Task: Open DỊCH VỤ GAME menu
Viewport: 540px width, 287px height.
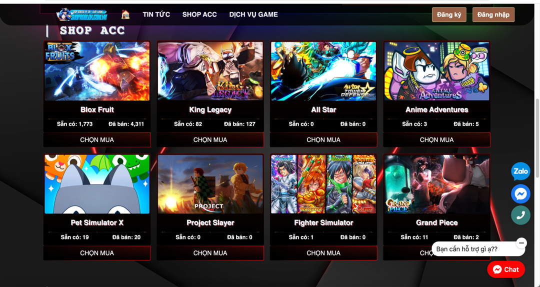Action: (253, 14)
